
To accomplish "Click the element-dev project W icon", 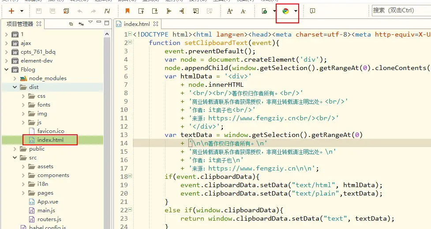I will pyautogui.click(x=15, y=61).
